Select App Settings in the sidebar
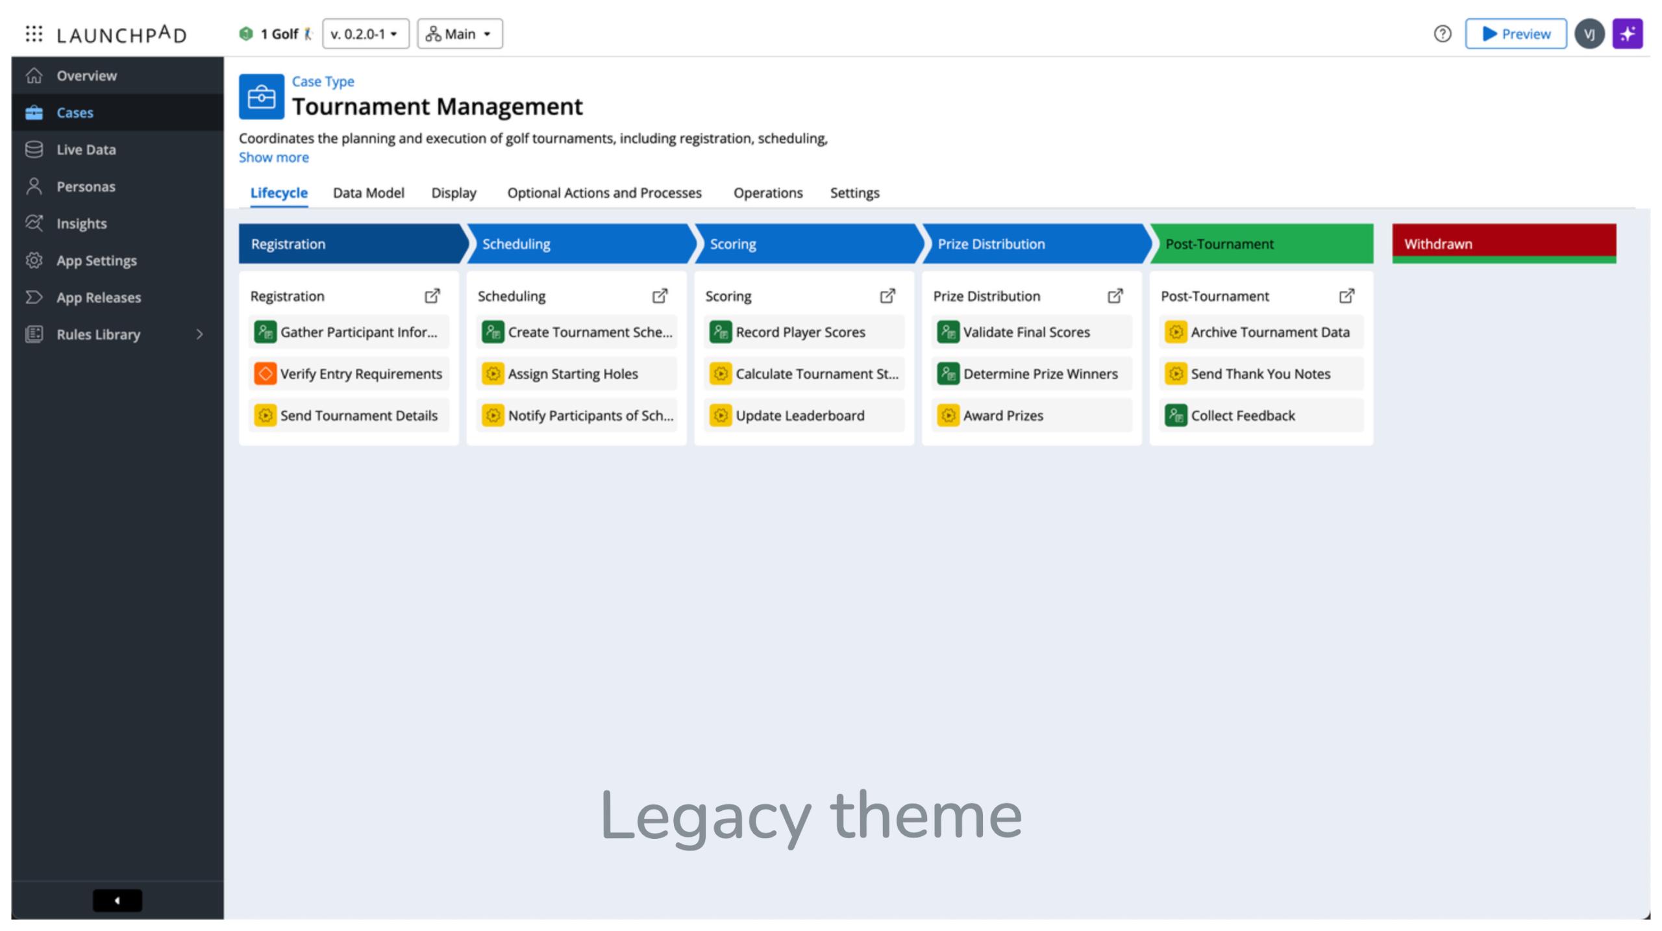1662x931 pixels. pyautogui.click(x=34, y=260)
